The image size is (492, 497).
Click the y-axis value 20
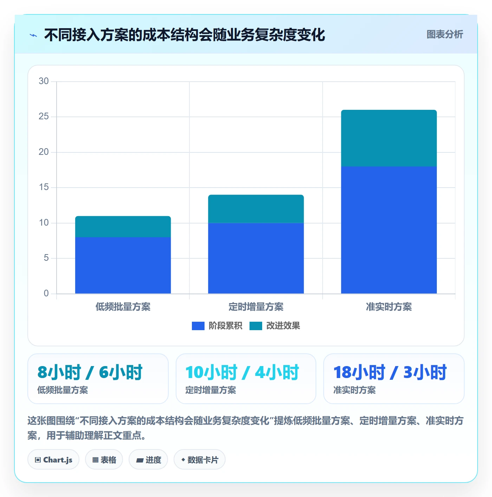[x=44, y=152]
